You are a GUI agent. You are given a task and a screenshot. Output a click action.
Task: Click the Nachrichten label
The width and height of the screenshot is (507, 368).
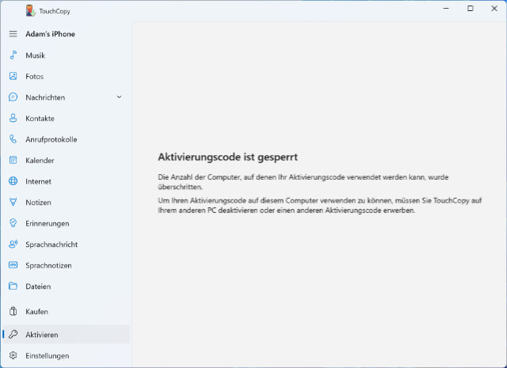point(45,97)
